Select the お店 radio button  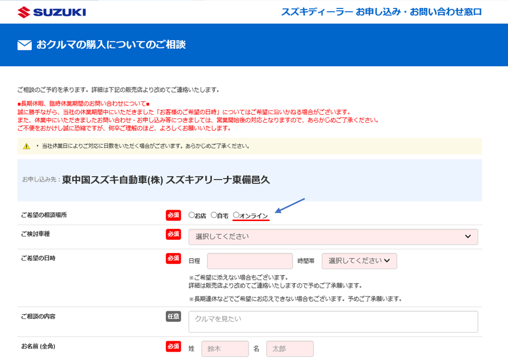tap(191, 215)
